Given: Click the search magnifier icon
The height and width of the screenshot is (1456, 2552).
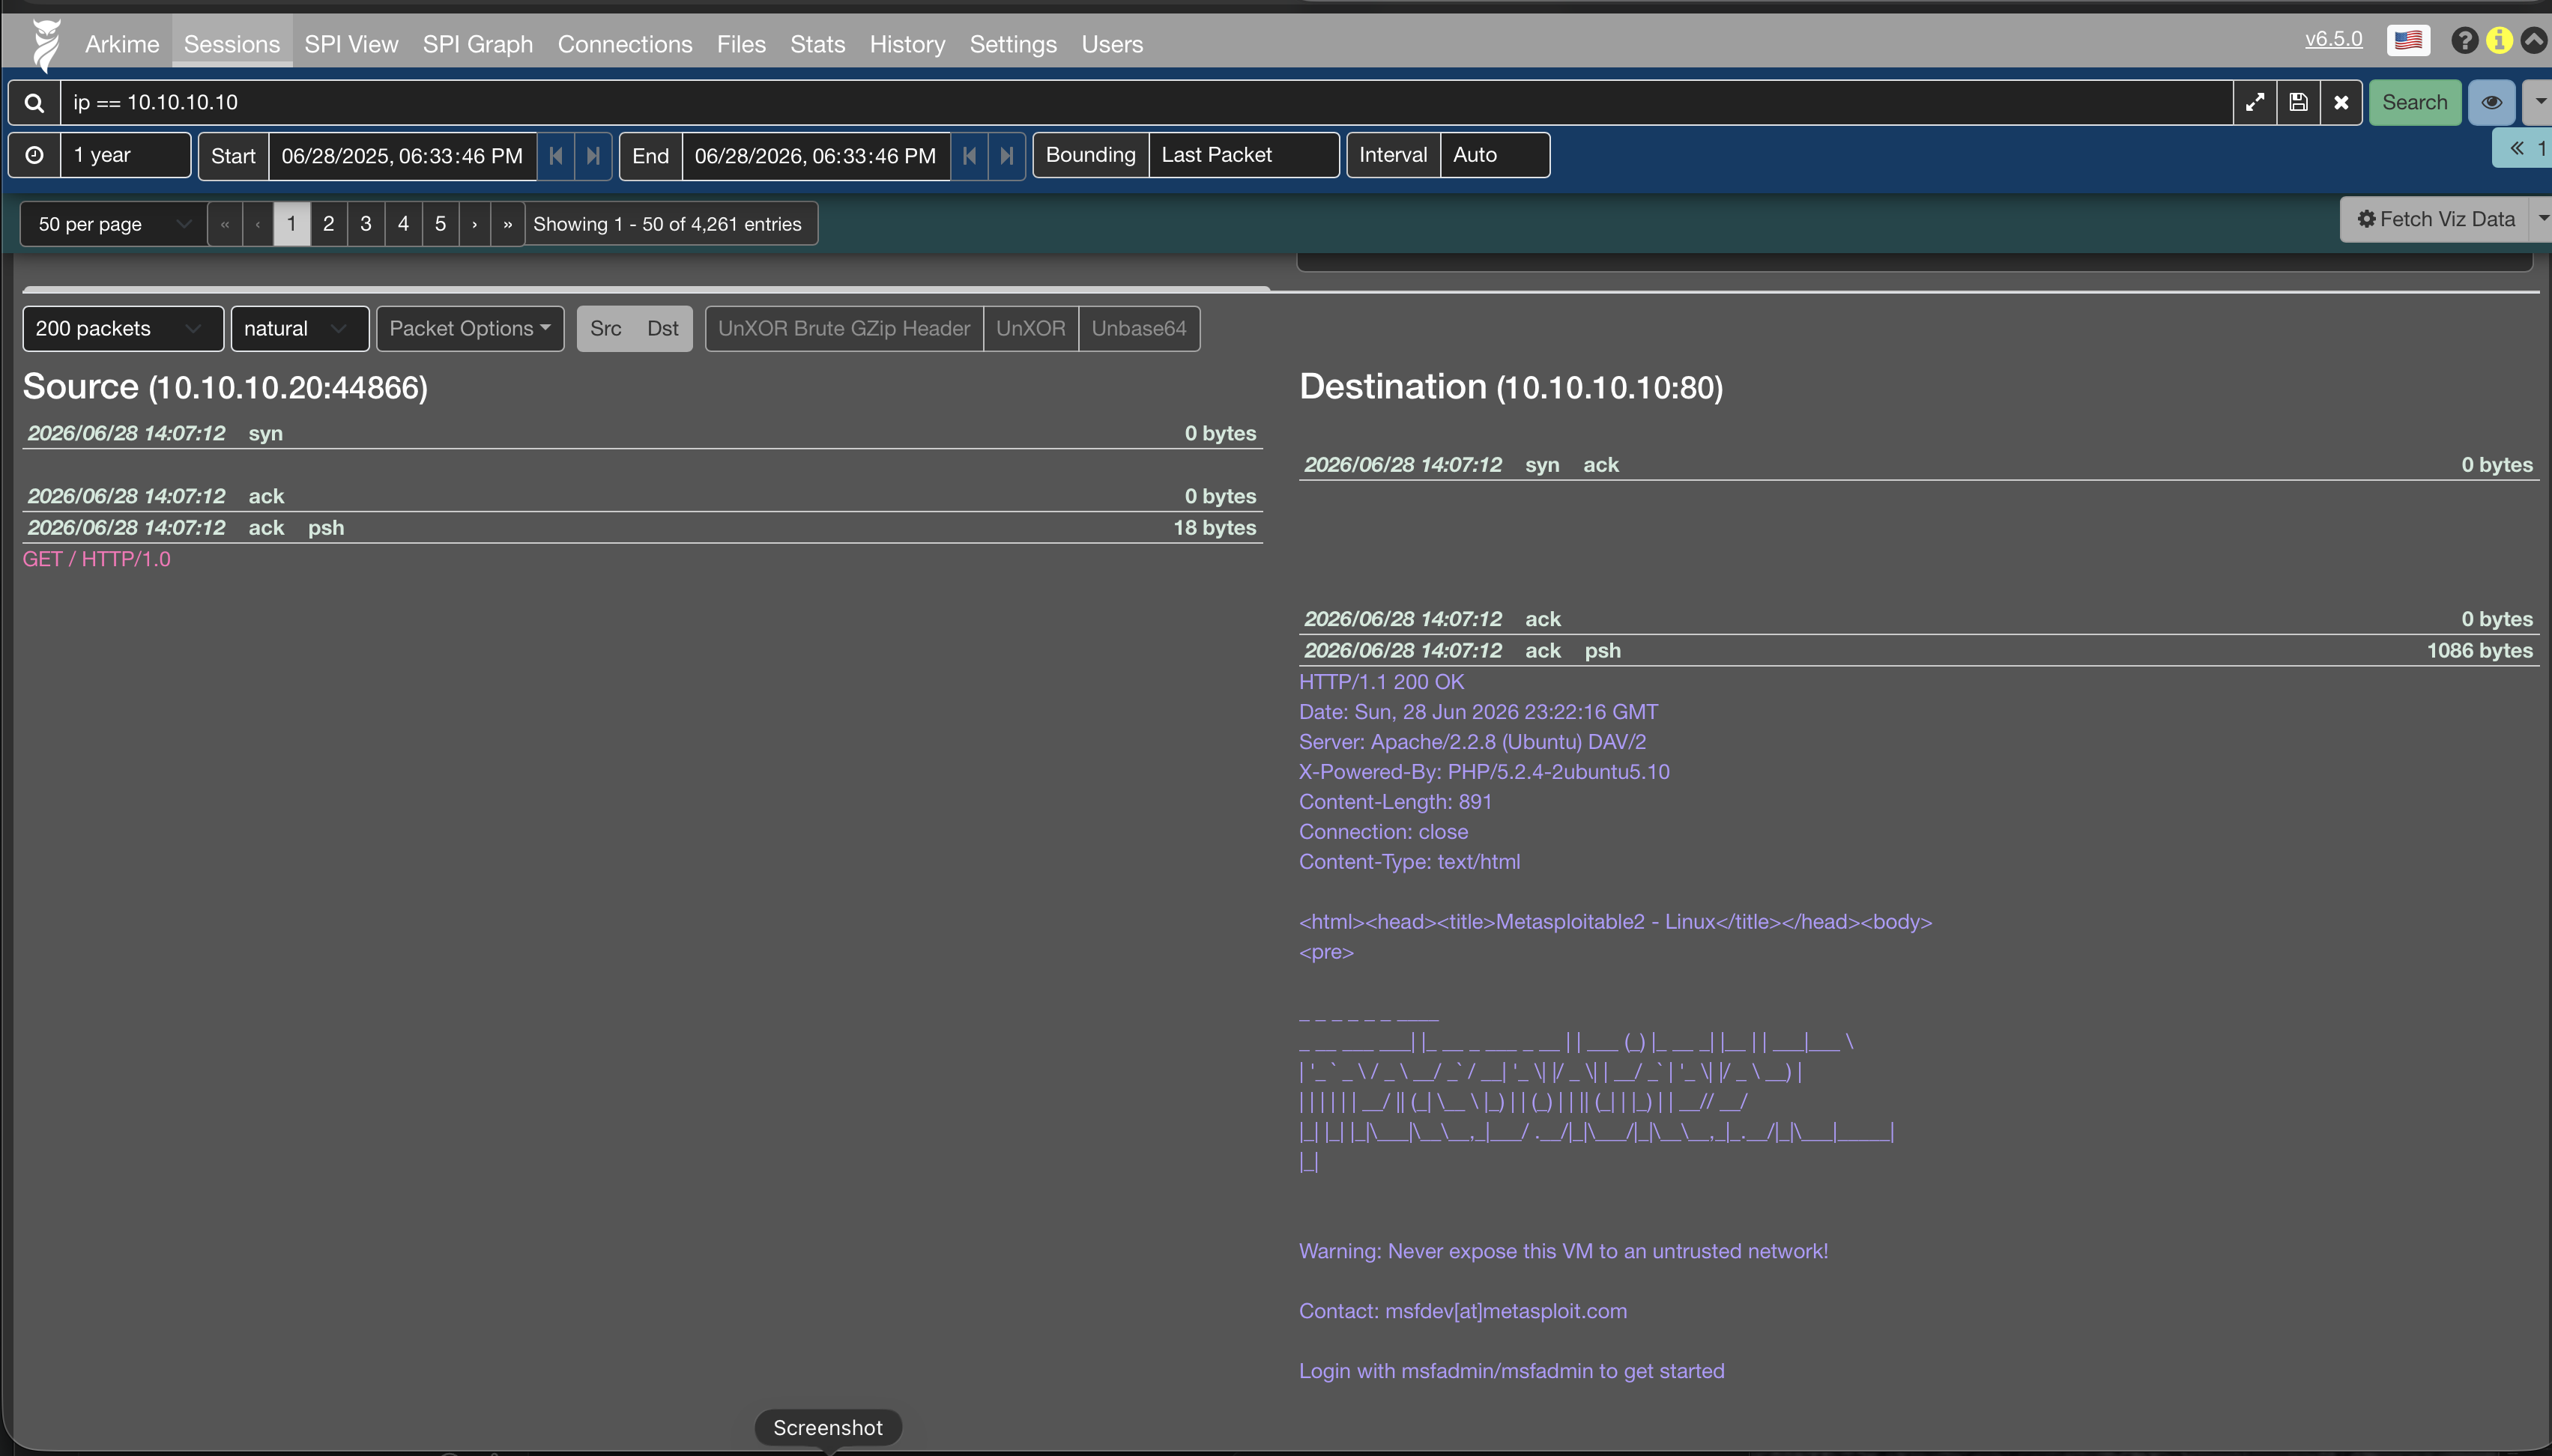Looking at the screenshot, I should 34,103.
